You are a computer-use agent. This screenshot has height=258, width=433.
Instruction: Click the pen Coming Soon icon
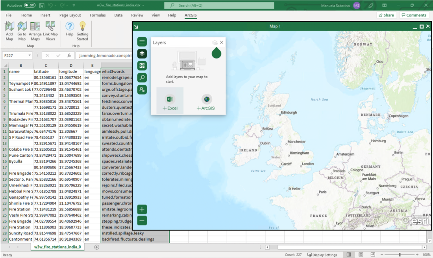click(x=370, y=5)
